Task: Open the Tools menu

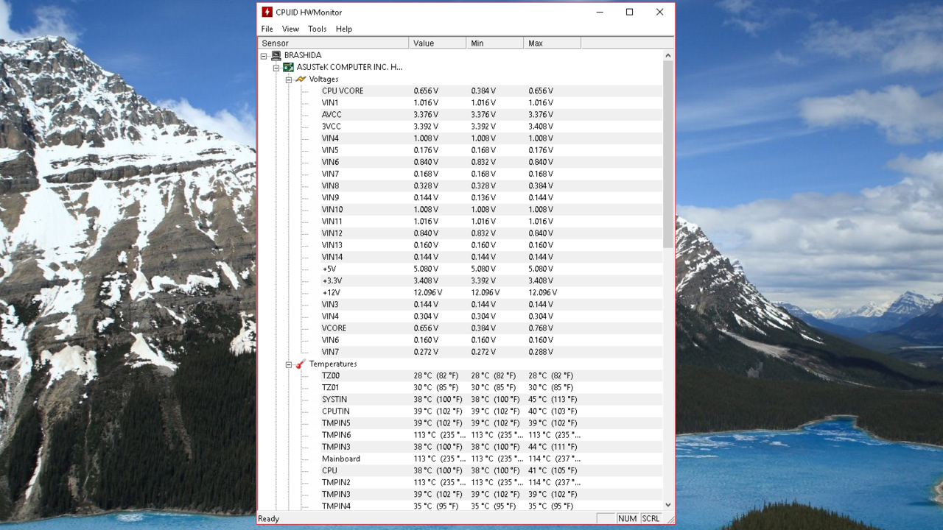Action: (317, 29)
